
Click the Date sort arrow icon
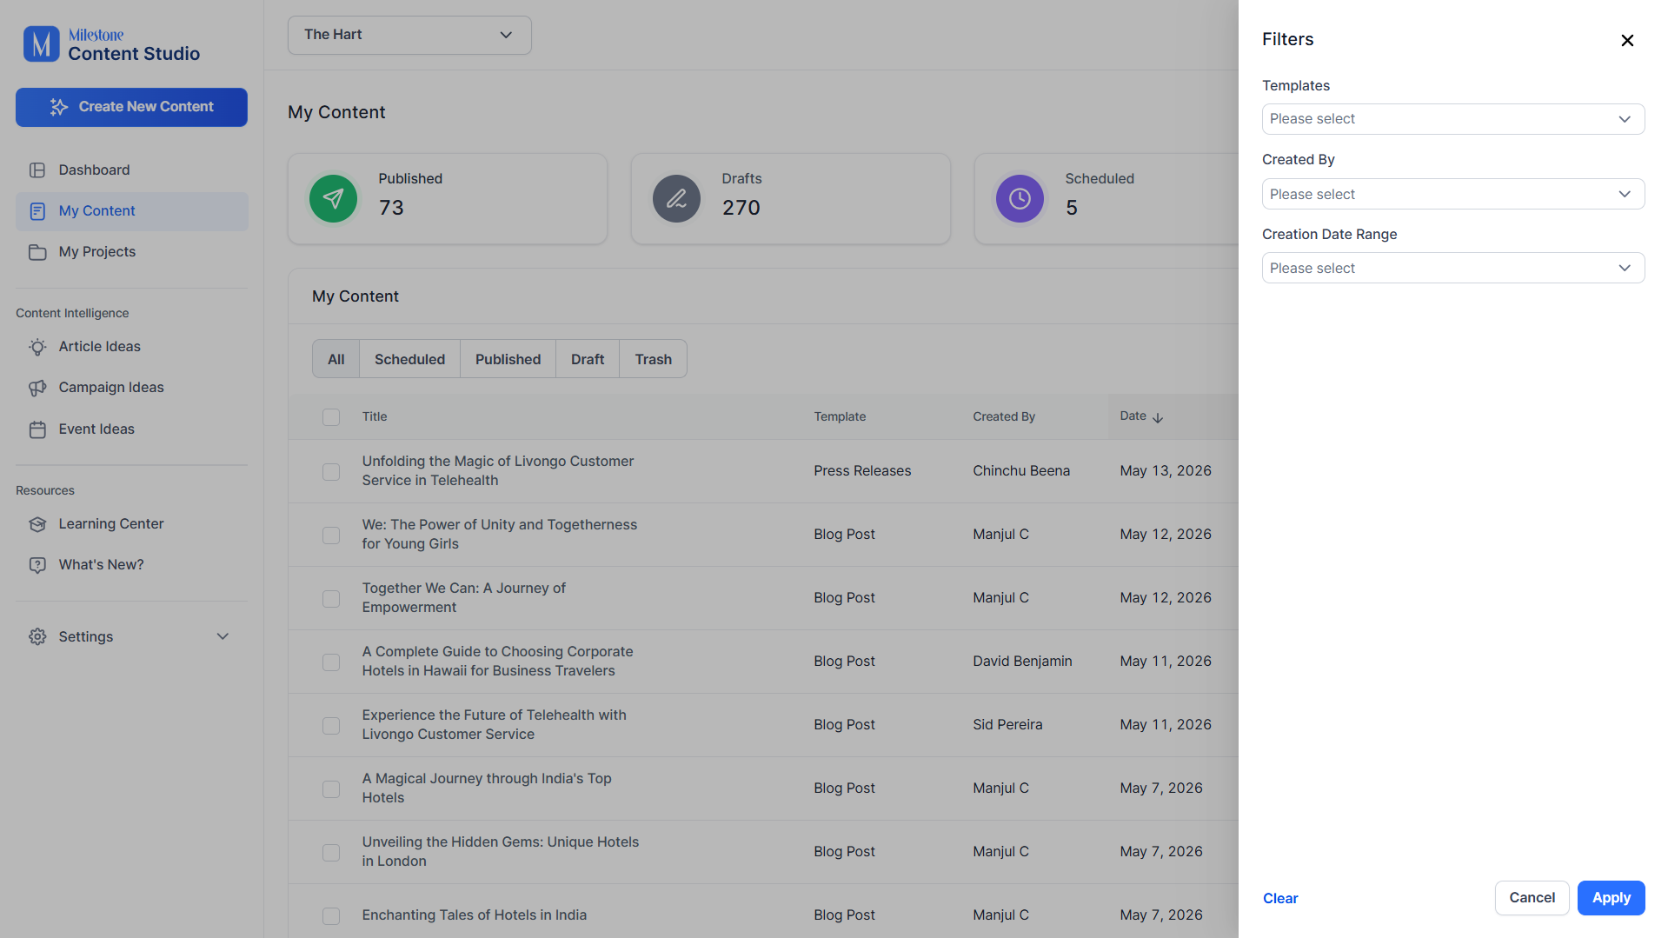pyautogui.click(x=1158, y=418)
